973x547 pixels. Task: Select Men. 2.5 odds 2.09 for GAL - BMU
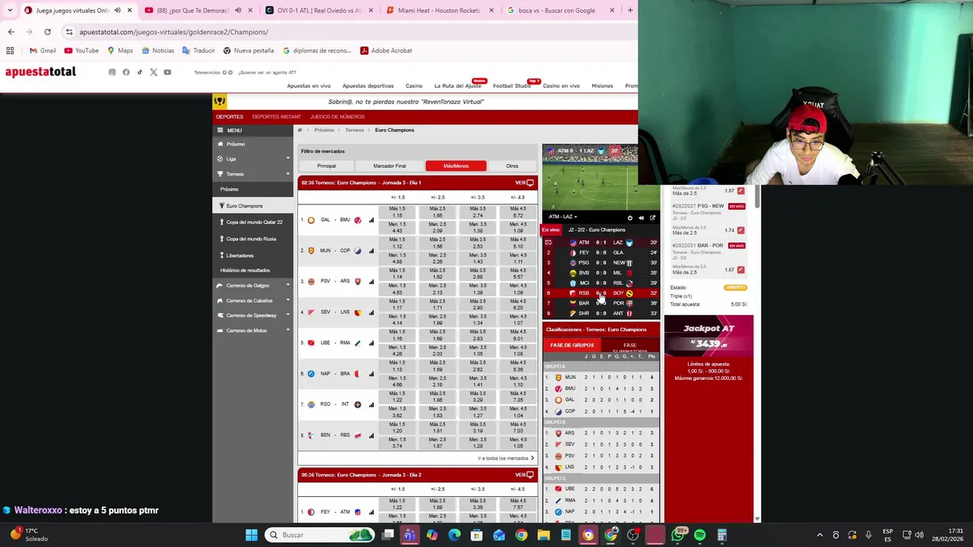tap(437, 228)
